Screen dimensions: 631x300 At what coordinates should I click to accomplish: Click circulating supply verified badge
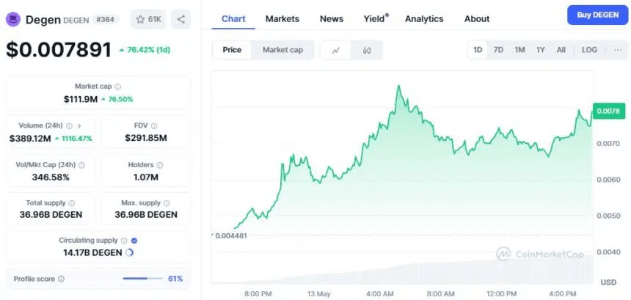[133, 241]
